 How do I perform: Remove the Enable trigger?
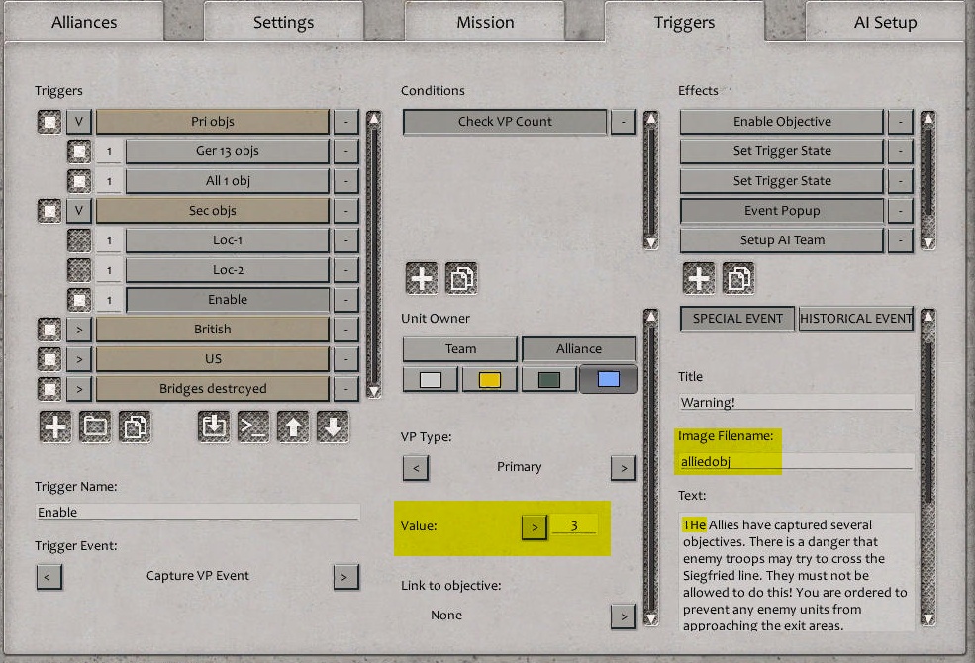345,300
